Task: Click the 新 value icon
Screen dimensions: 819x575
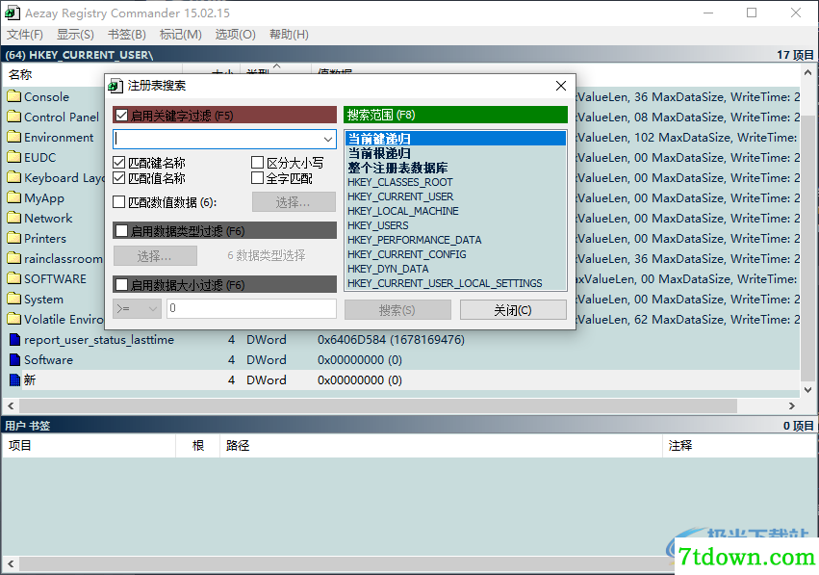Action: click(14, 380)
